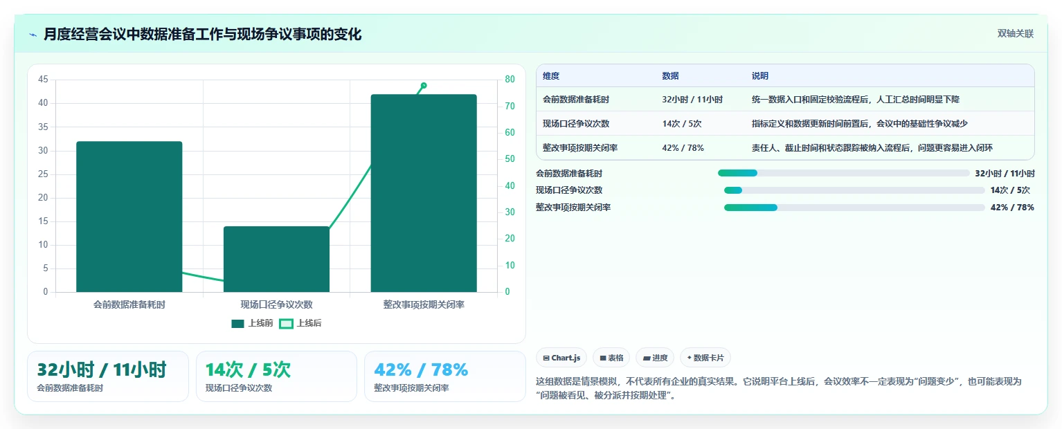1062x429 pixels.
Task: Click the 14次 / 5次 value beside the progress bar
Action: click(1010, 190)
